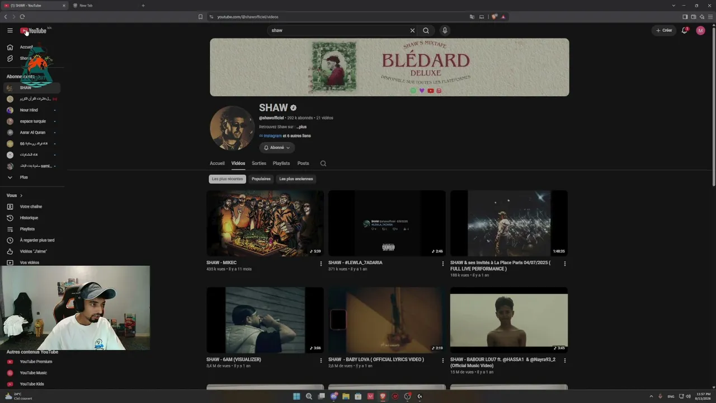Switch to the Posts tab
This screenshot has height=403, width=716.
click(x=303, y=163)
